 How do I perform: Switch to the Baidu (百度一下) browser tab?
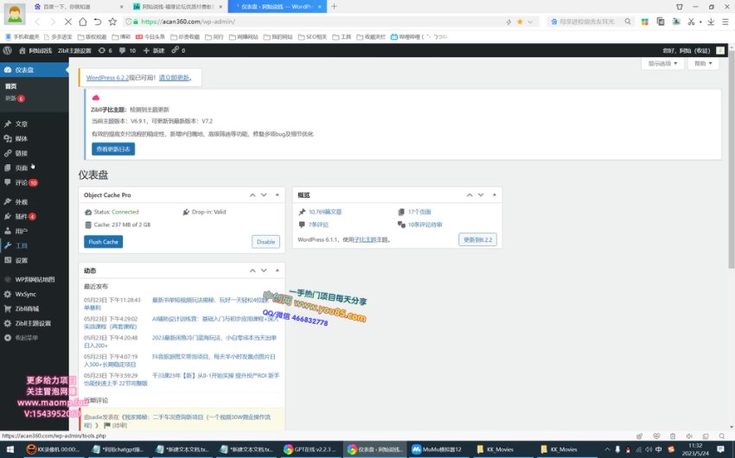point(78,7)
